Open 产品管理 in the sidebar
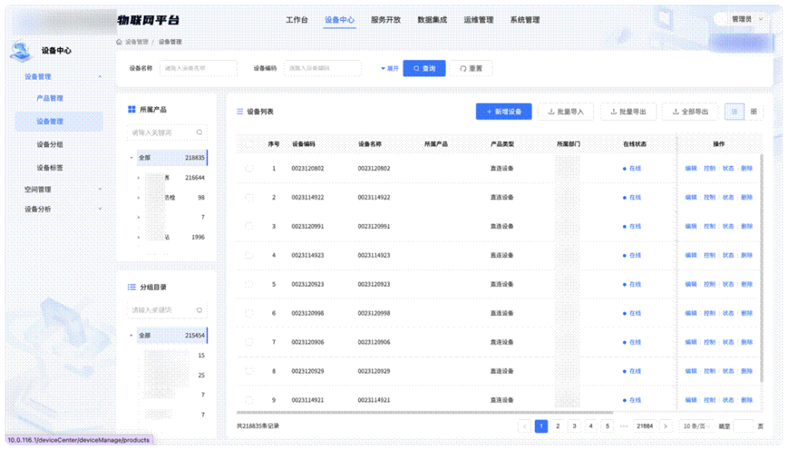788x450 pixels. coord(50,98)
